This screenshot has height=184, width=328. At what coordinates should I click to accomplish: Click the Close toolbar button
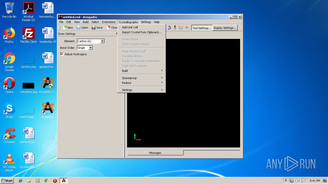(x=112, y=28)
